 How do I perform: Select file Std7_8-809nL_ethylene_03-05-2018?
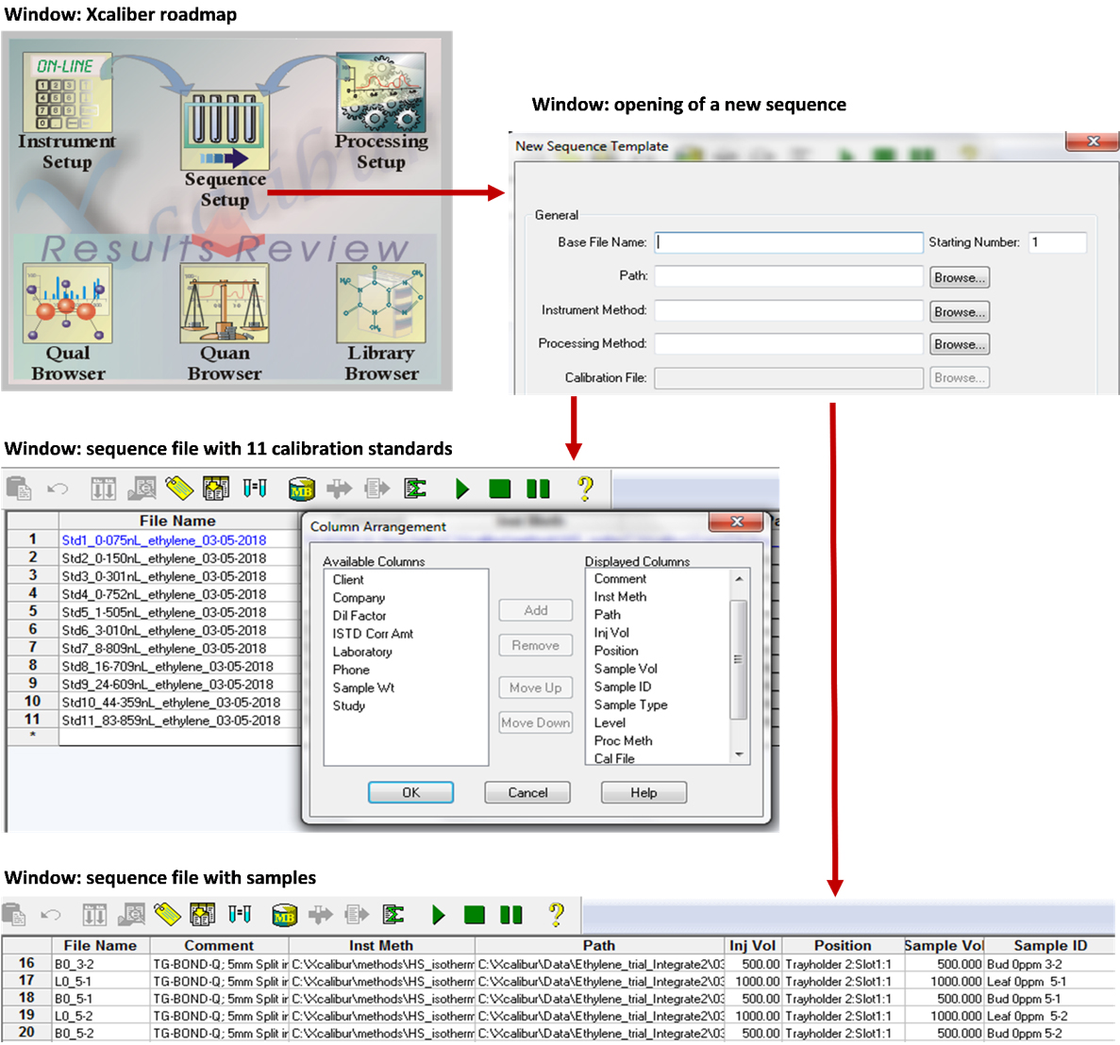163,648
